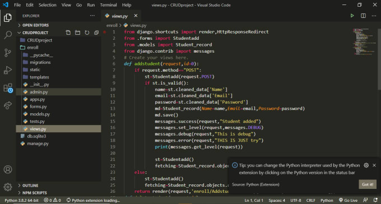The height and width of the screenshot is (204, 381).
Task: Open the Search view in activity bar
Action: tap(8, 35)
